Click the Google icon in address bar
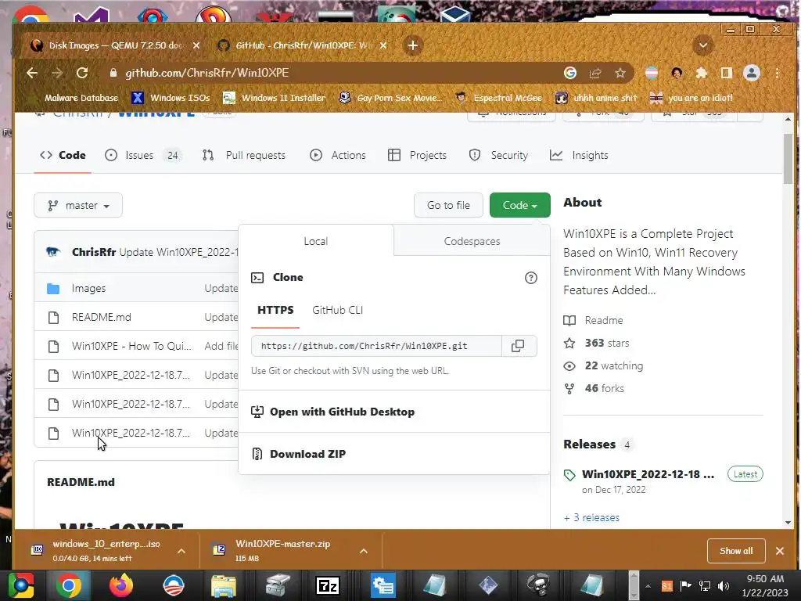This screenshot has width=801, height=601. [x=570, y=73]
